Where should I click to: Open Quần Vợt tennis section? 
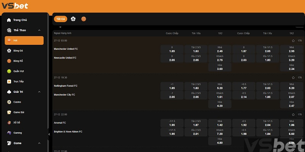[x=18, y=71]
